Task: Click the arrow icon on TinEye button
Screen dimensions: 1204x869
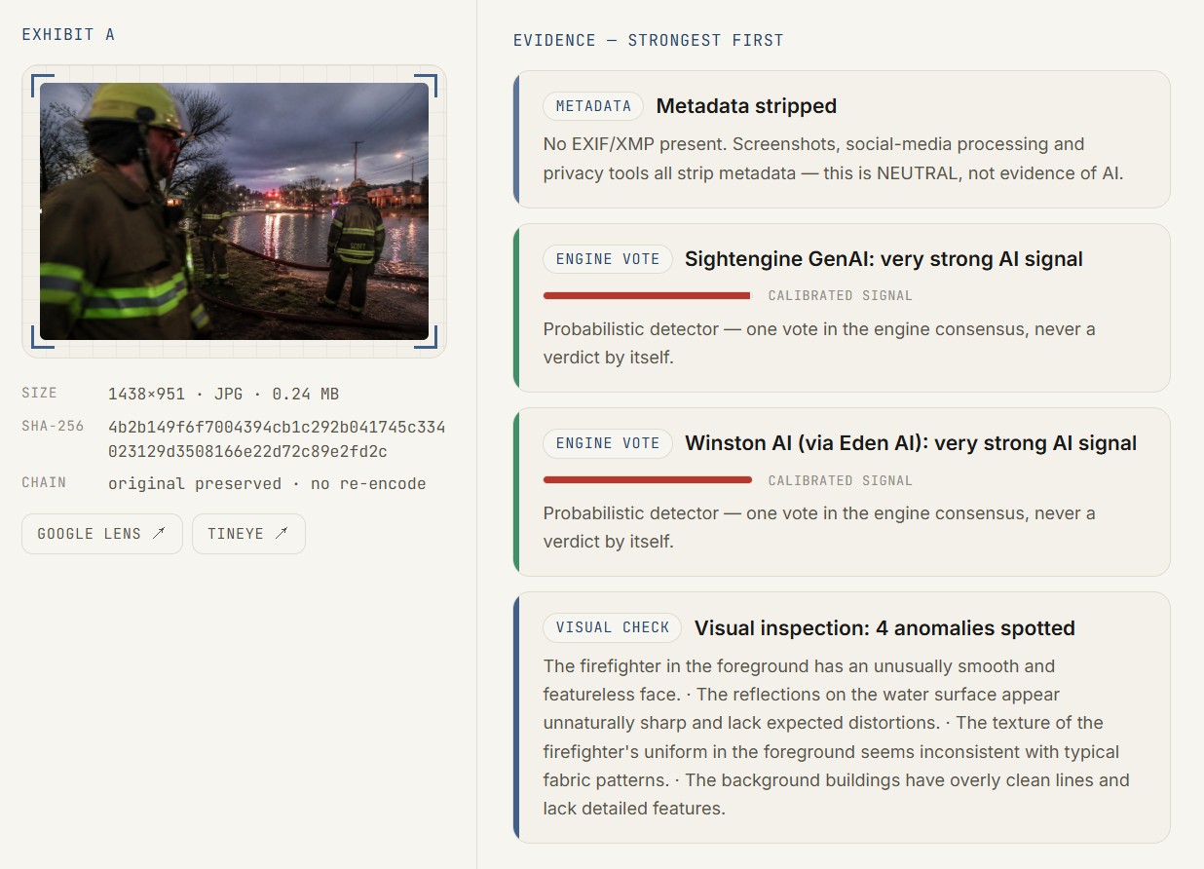Action: tap(282, 534)
